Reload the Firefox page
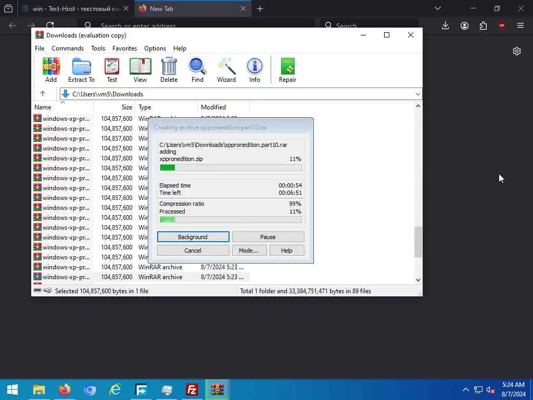The width and height of the screenshot is (533, 400). [50, 26]
